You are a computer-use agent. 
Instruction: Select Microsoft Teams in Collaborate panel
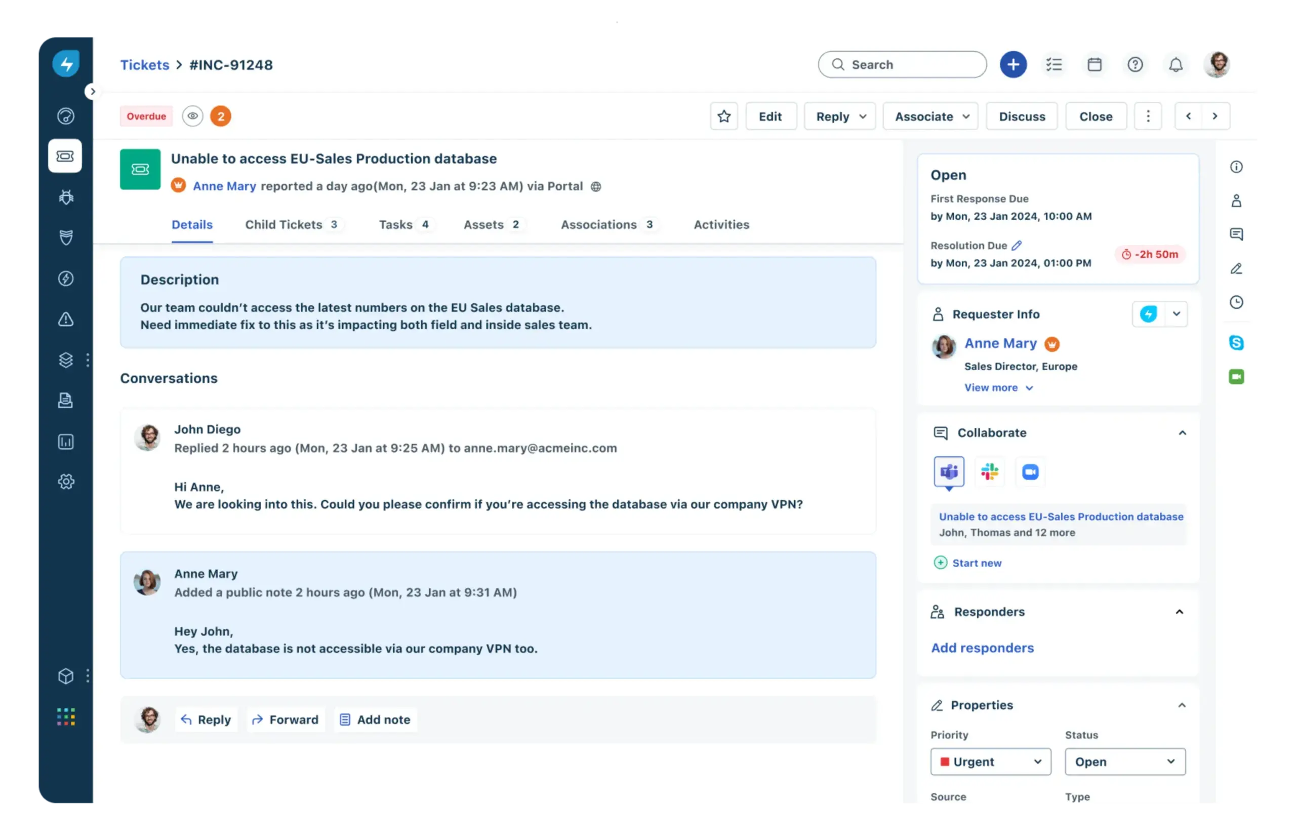949,471
